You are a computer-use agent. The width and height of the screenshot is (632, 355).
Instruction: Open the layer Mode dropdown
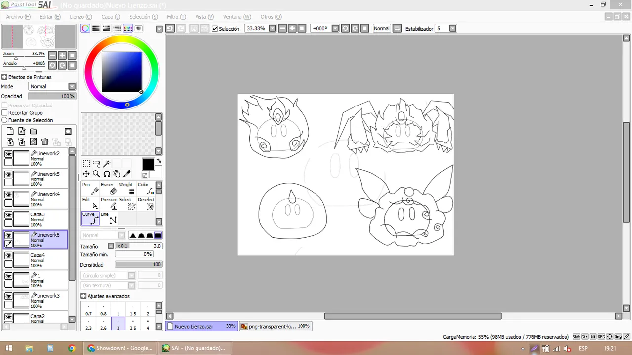click(x=72, y=86)
